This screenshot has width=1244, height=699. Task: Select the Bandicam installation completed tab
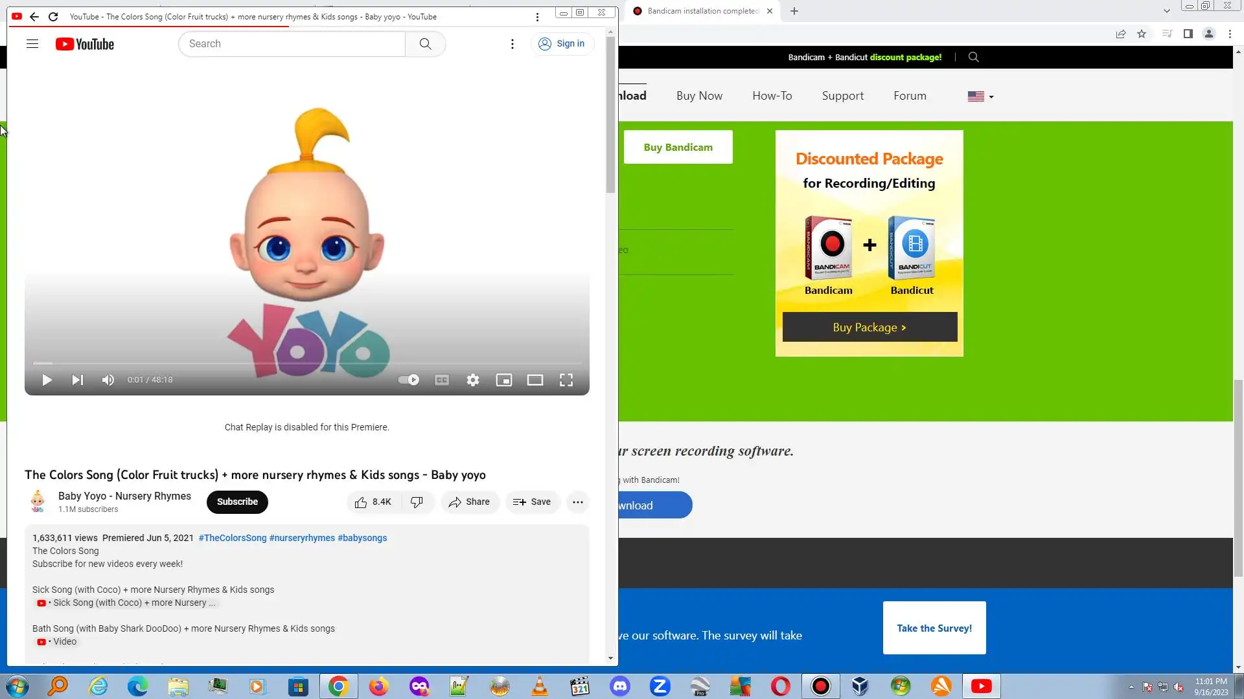702,11
